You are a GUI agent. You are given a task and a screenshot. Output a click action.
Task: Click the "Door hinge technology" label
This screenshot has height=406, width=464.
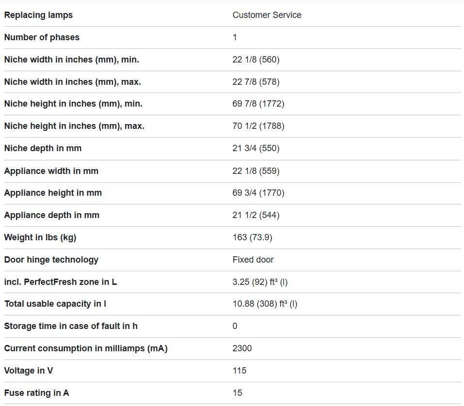tap(51, 260)
